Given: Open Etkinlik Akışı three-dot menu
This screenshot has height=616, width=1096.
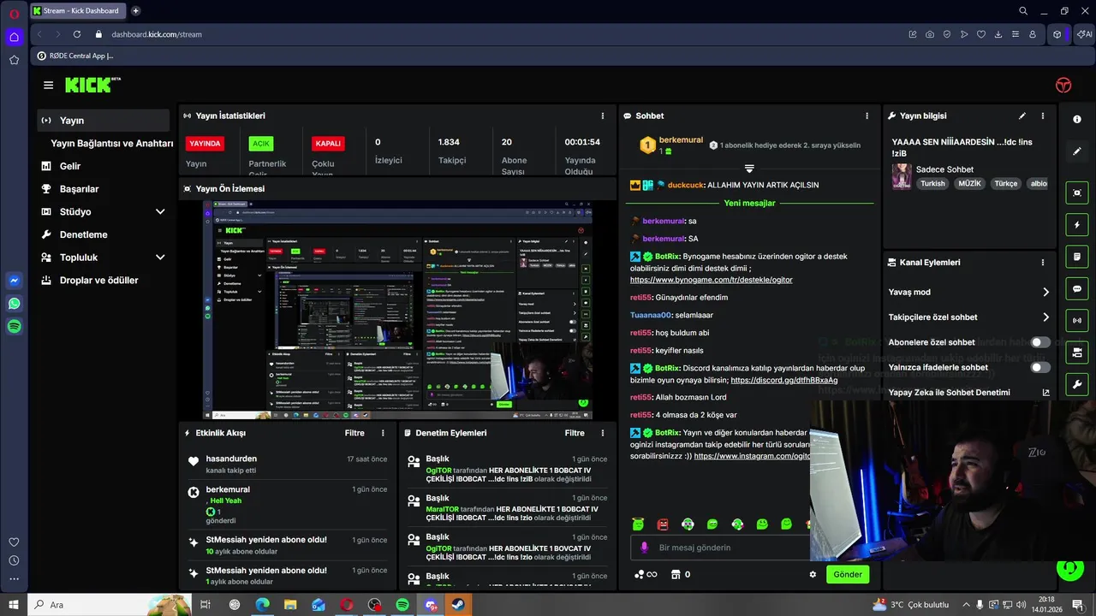Looking at the screenshot, I should pos(383,433).
